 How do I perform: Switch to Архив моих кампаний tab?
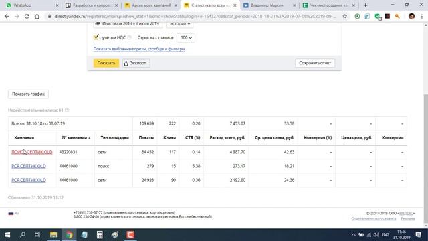151,5
